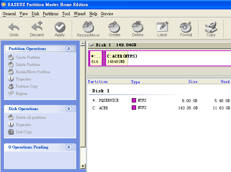The width and height of the screenshot is (231, 172).
Task: Click the Disk 1 149.04GB header bar
Action: [x=160, y=45]
